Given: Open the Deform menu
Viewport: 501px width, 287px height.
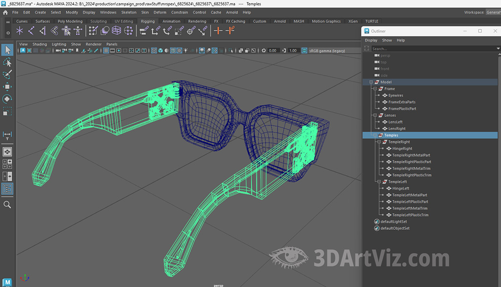Looking at the screenshot, I should (x=160, y=12).
